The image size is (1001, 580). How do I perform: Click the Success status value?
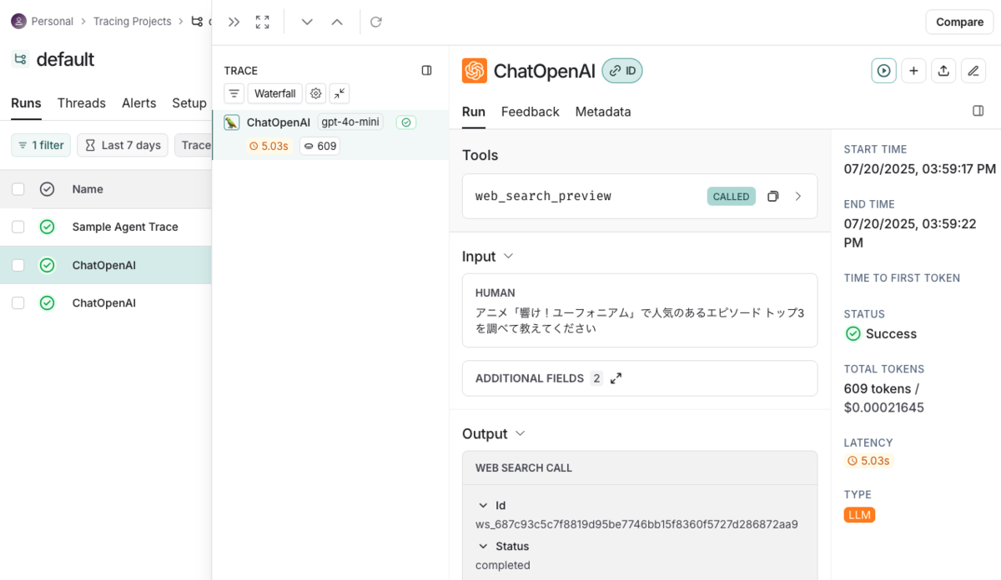881,333
